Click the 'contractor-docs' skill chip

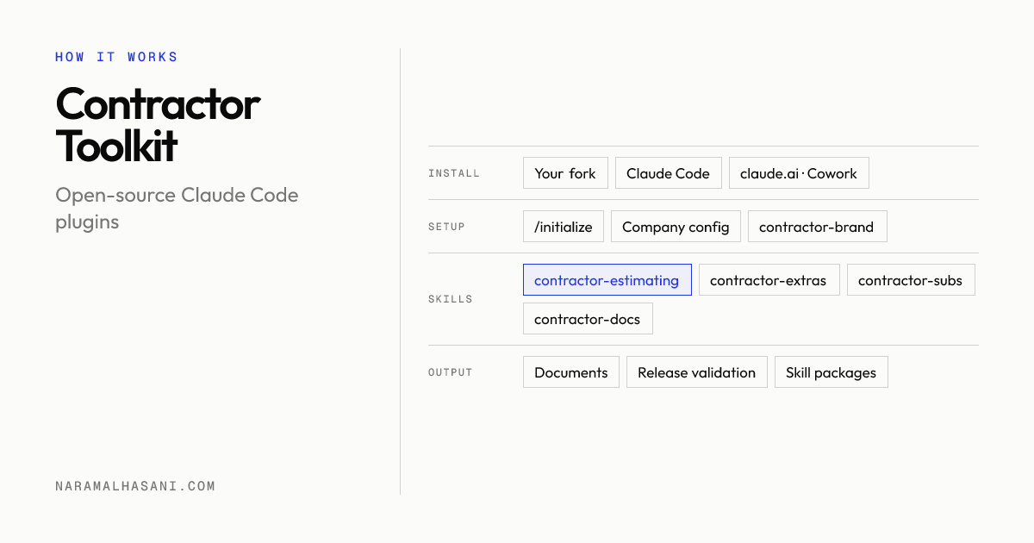pos(588,319)
